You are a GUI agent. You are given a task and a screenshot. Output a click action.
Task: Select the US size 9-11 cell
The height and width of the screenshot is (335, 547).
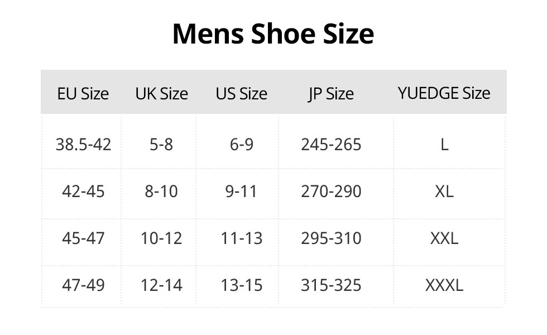[x=241, y=192]
